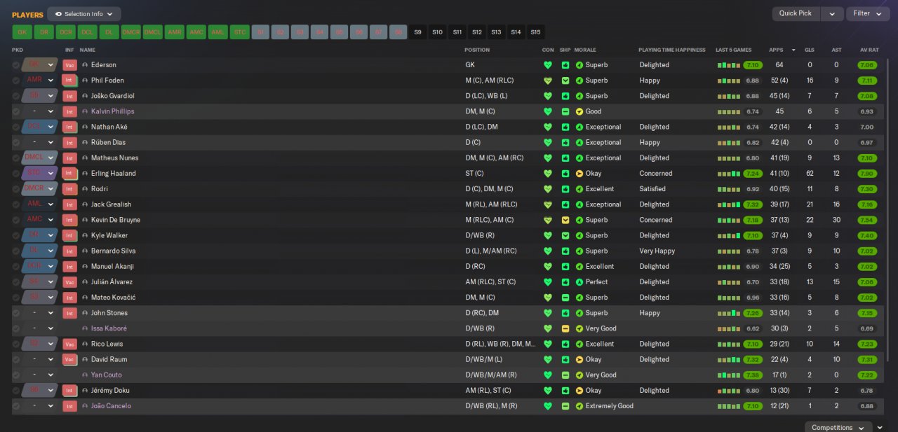
Task: Toggle the picked checkmark for Issa Kaboré
Action: pyautogui.click(x=16, y=328)
